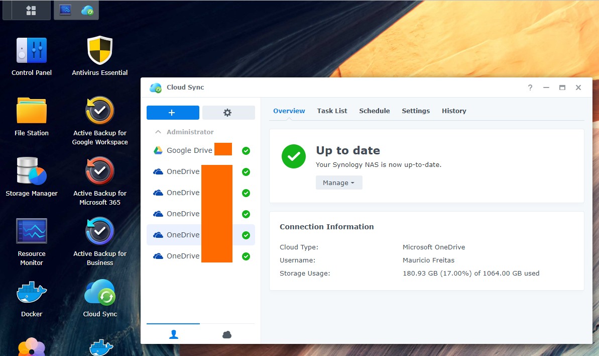Select the user view at sidebar bottom
This screenshot has height=356, width=599.
pyautogui.click(x=173, y=335)
